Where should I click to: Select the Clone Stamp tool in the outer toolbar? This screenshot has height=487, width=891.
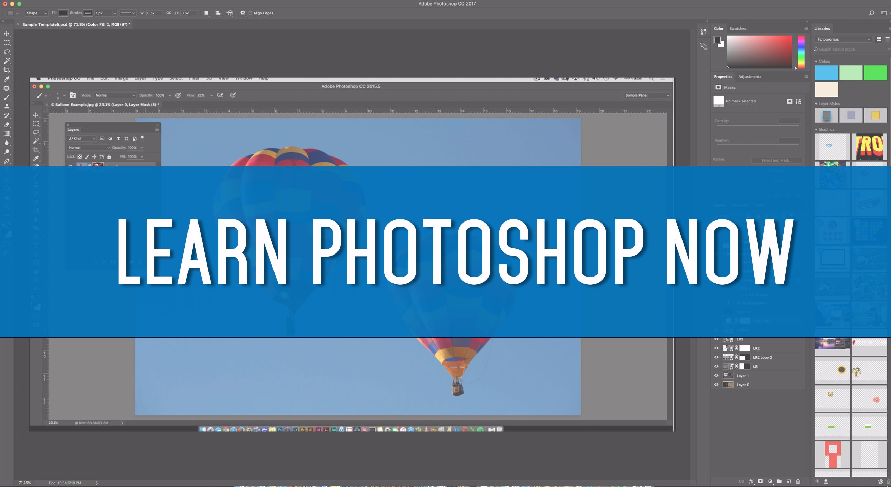click(7, 106)
